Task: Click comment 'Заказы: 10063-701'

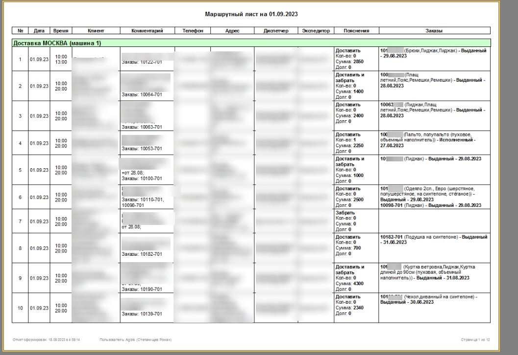Action: click(142, 127)
